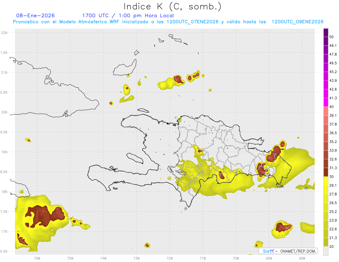
Task: Click the longitude axis label "72W"
Action: (169, 258)
